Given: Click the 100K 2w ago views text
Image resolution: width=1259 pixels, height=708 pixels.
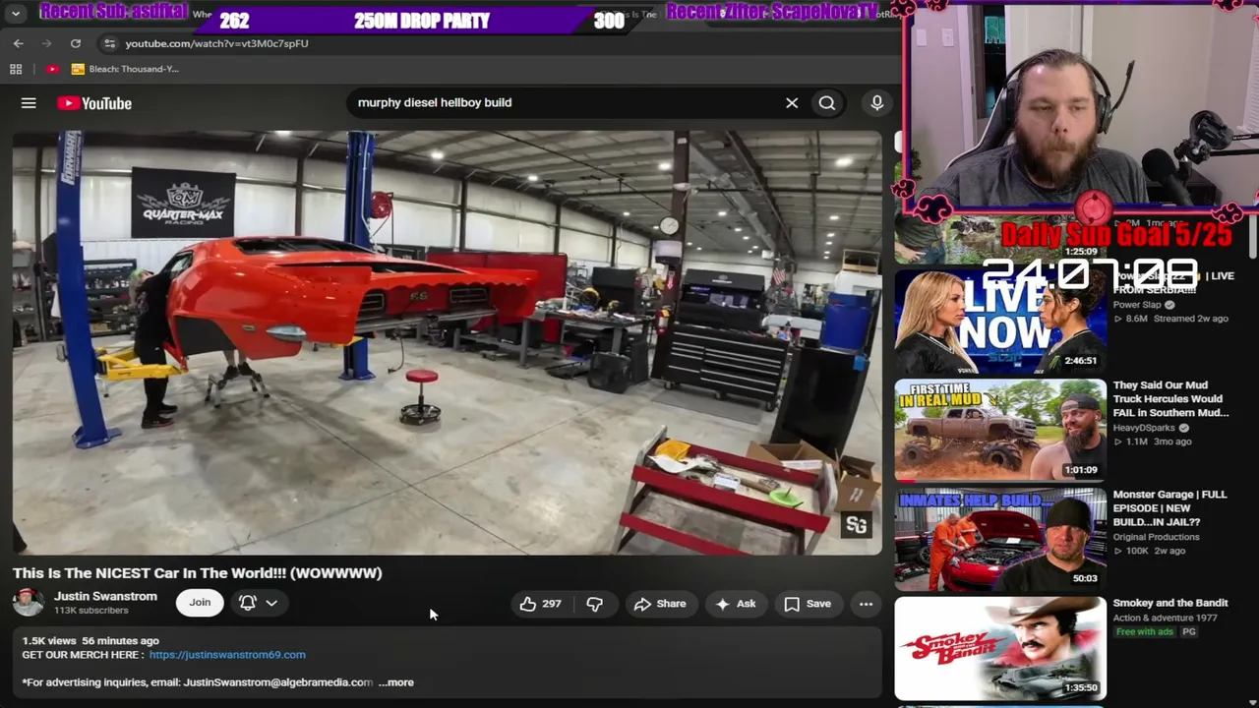Looking at the screenshot, I should click(1156, 551).
